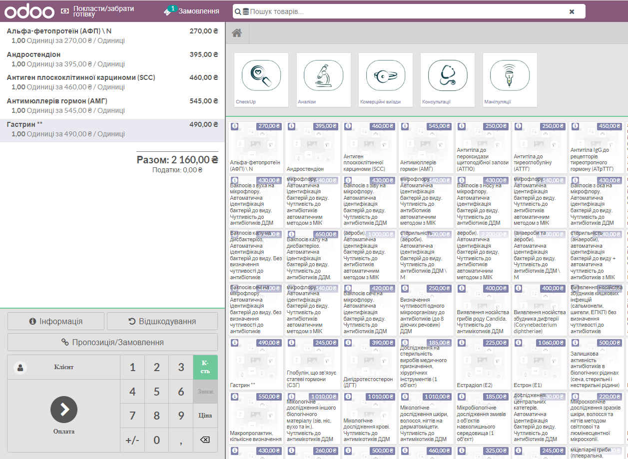Image resolution: width=628 pixels, height=459 pixels.
Task: Open the Аналізи microscope category
Action: coord(323,79)
